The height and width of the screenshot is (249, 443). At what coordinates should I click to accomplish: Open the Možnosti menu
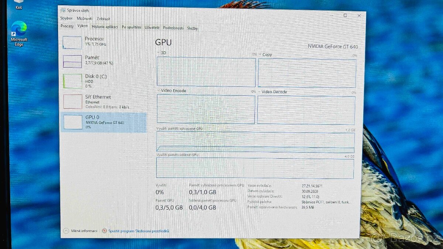[x=85, y=18]
